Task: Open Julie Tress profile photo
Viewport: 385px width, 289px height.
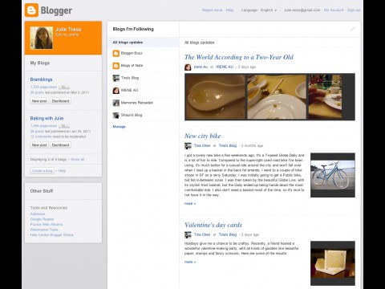Action: 42,38
